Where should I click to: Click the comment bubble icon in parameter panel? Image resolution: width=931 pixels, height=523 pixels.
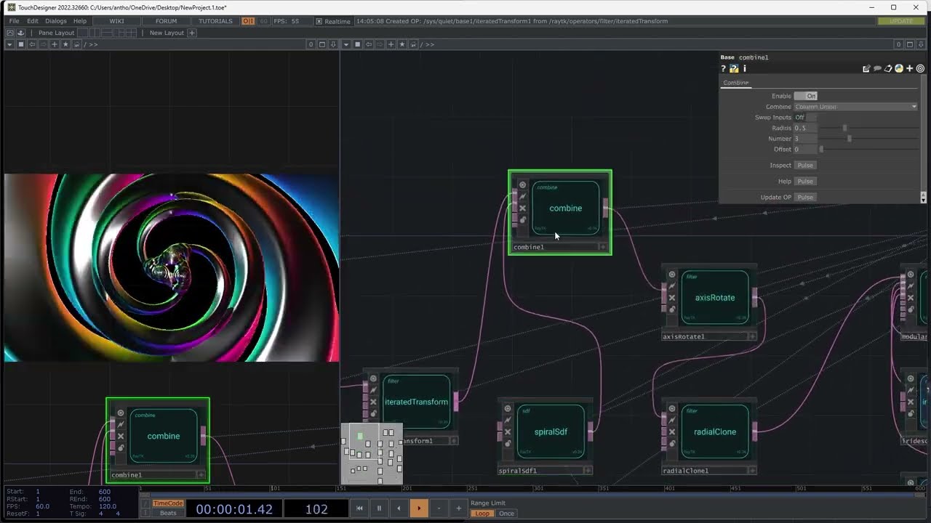click(x=877, y=68)
